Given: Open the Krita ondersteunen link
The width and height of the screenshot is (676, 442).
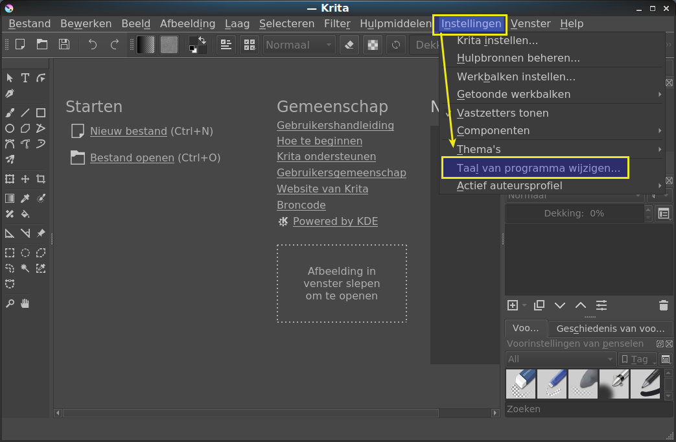Looking at the screenshot, I should (x=327, y=157).
